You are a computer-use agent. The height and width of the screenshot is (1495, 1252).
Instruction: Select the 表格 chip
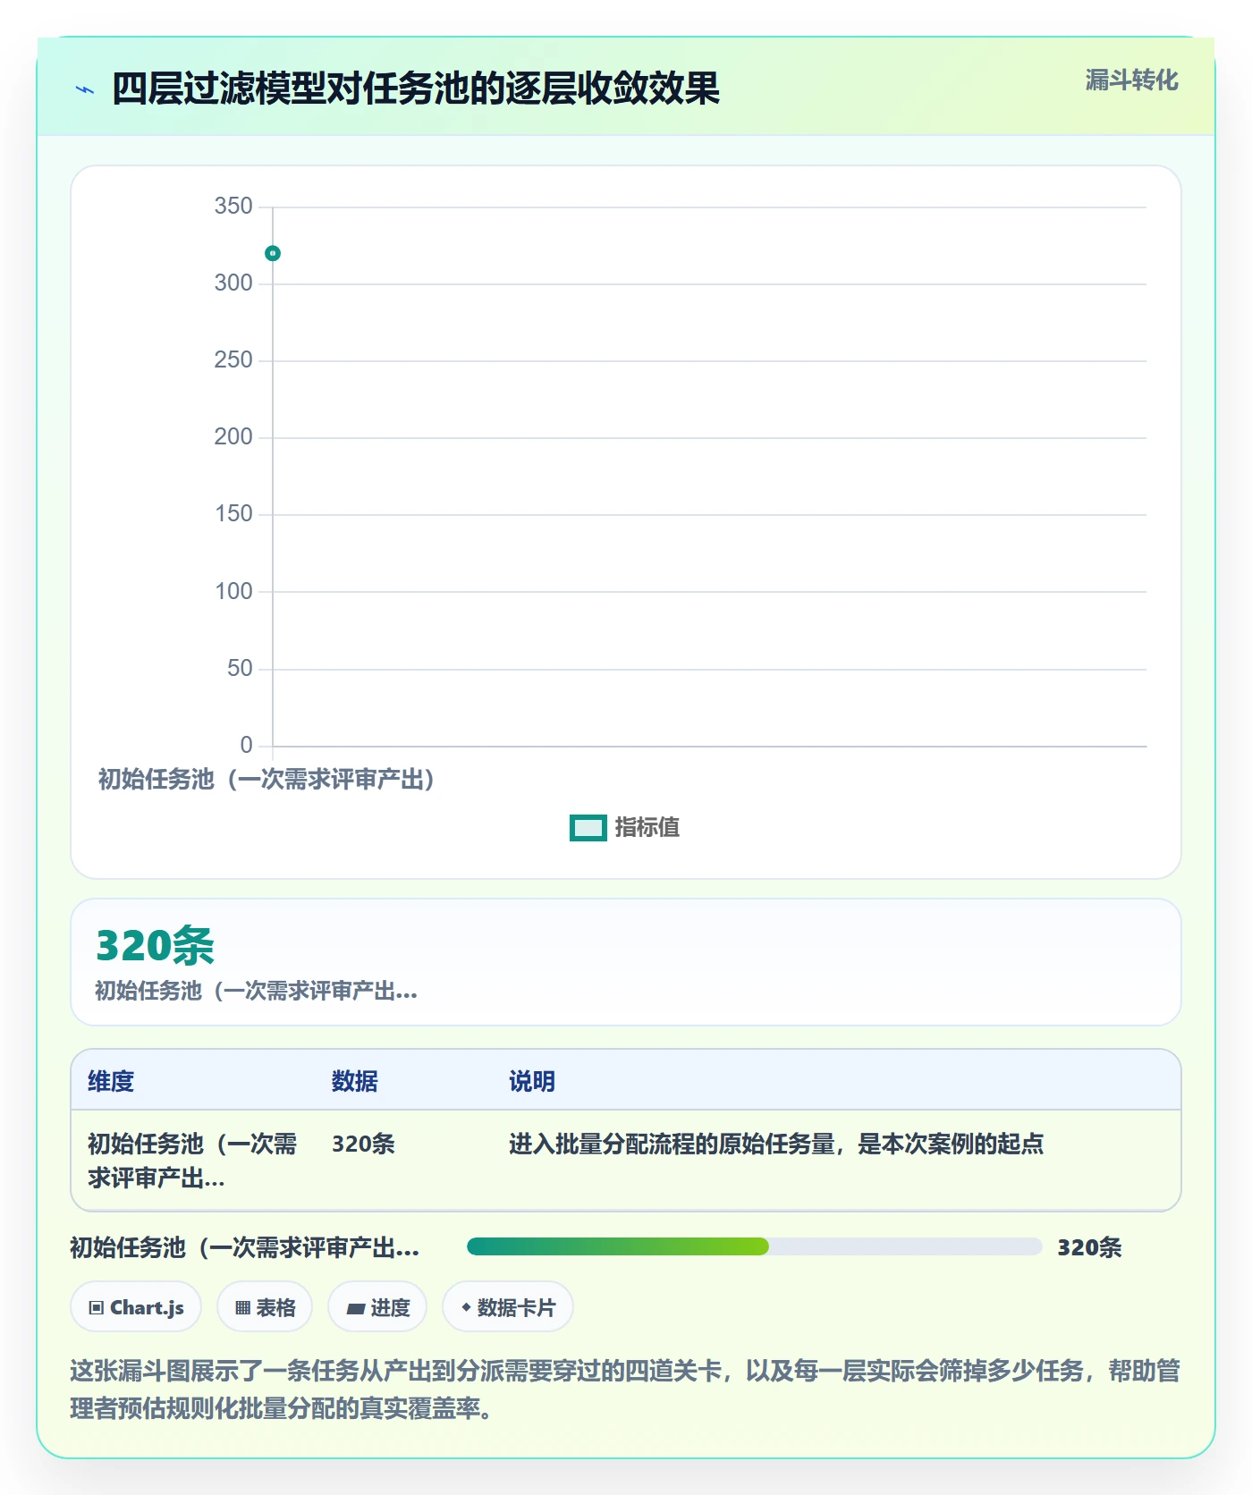tap(265, 1307)
